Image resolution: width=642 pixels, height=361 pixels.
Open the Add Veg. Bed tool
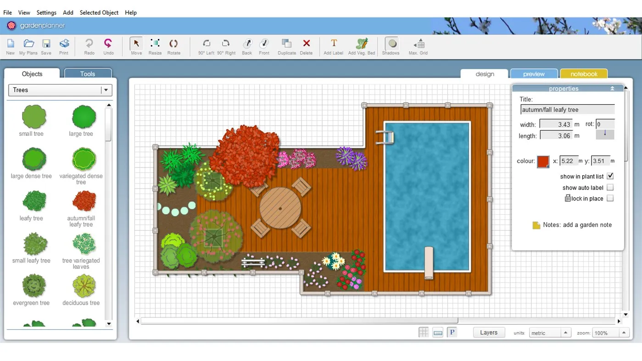(x=361, y=46)
